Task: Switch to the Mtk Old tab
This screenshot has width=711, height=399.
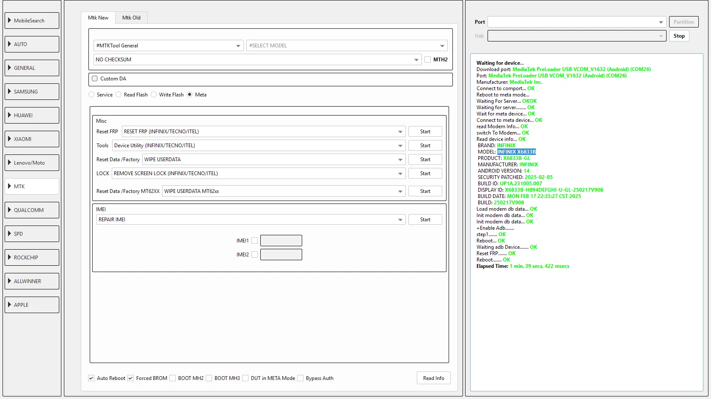Action: (x=131, y=18)
